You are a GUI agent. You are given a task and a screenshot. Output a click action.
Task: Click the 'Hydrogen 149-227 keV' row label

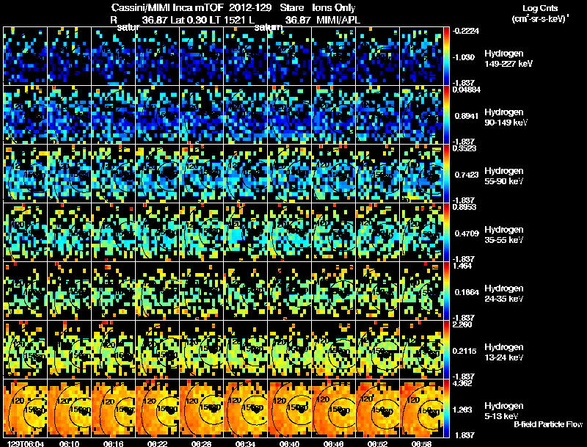(508, 59)
